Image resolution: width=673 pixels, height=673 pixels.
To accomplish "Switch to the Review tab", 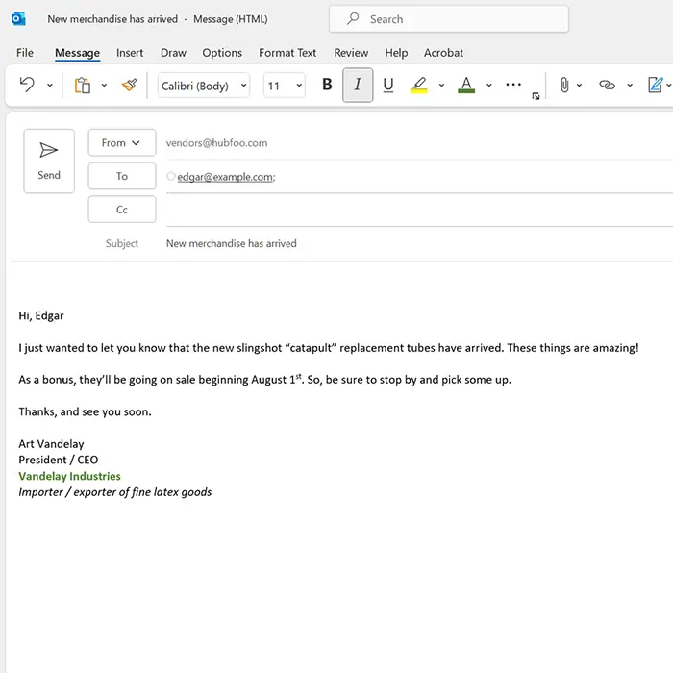I will (351, 53).
